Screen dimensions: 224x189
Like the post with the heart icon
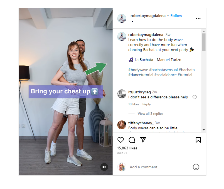120,140
